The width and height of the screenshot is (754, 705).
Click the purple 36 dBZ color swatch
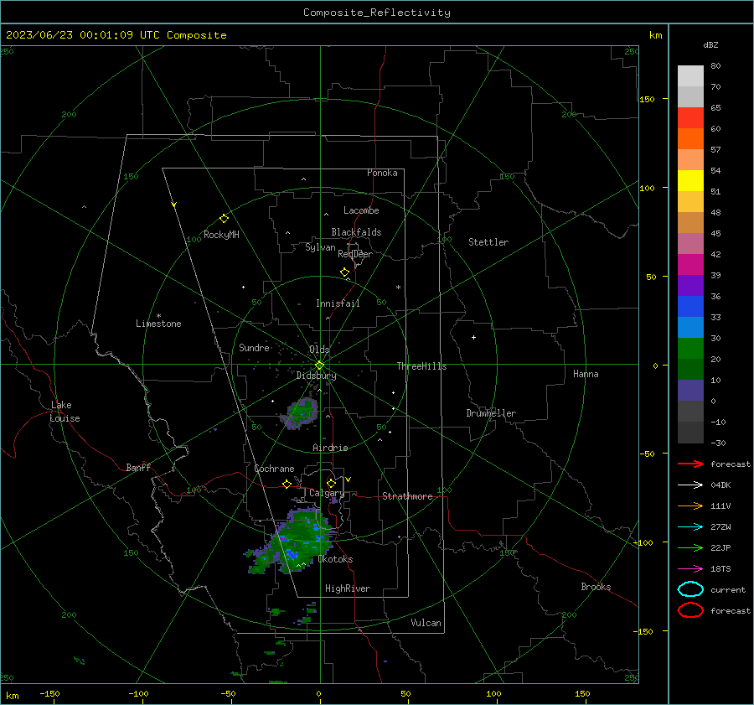click(690, 285)
